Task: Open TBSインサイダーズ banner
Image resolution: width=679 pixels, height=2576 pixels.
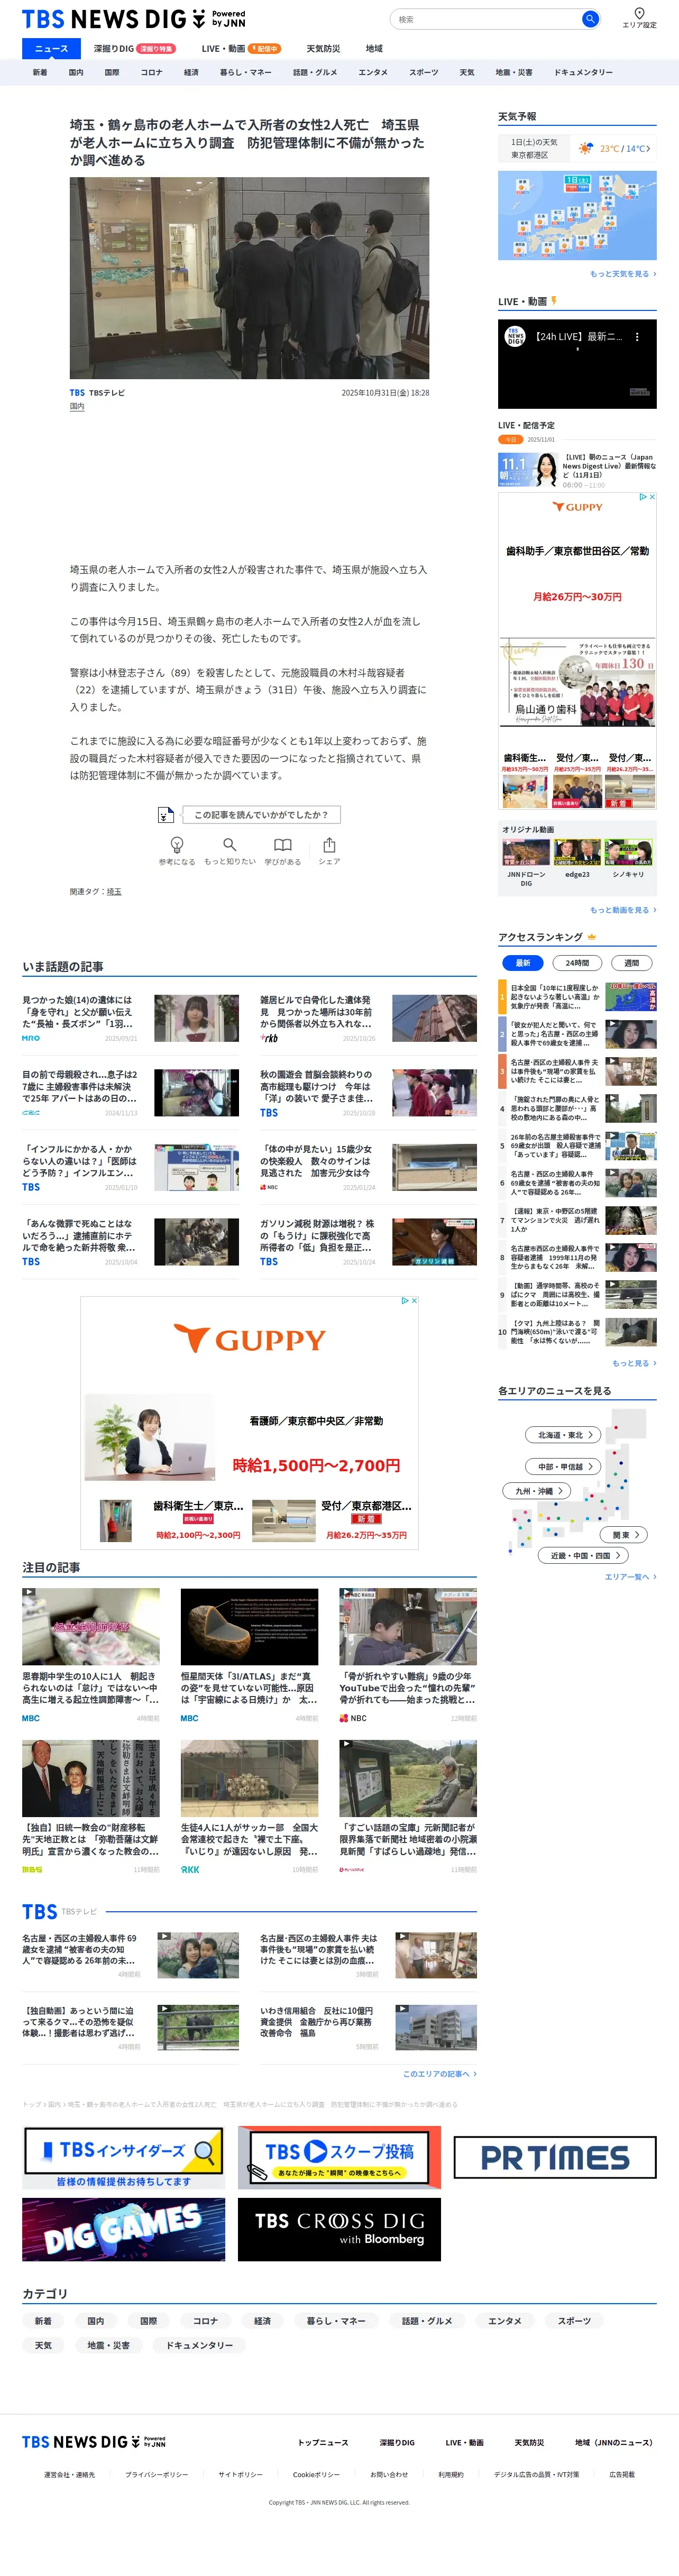Action: 123,2158
